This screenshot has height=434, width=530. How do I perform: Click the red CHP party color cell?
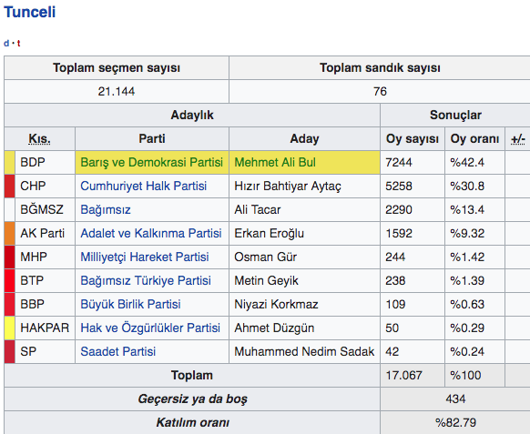coord(9,187)
